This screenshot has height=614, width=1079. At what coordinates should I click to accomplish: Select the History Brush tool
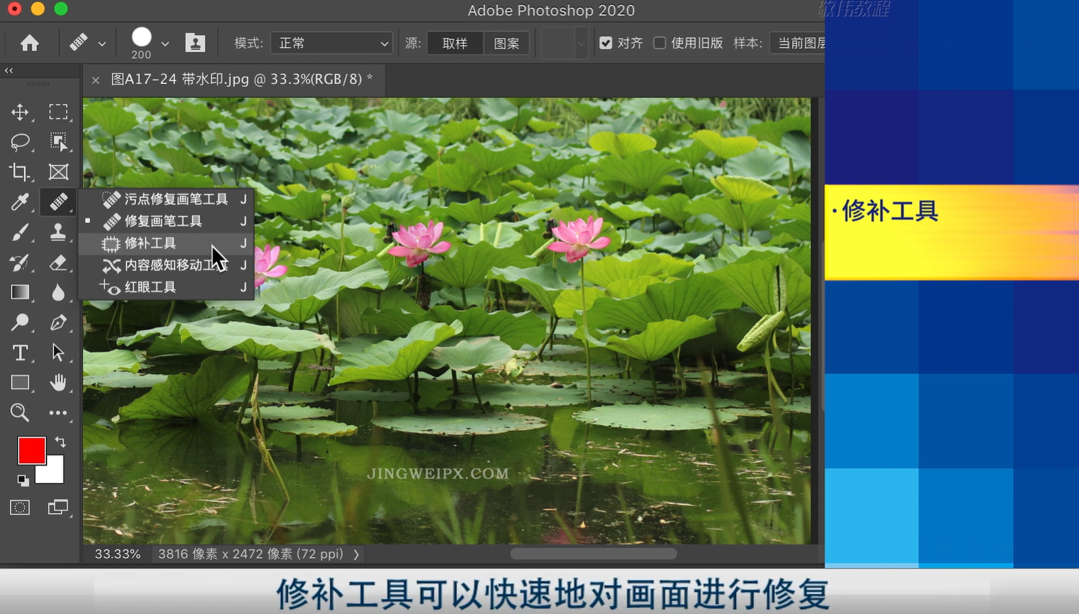[x=20, y=262]
